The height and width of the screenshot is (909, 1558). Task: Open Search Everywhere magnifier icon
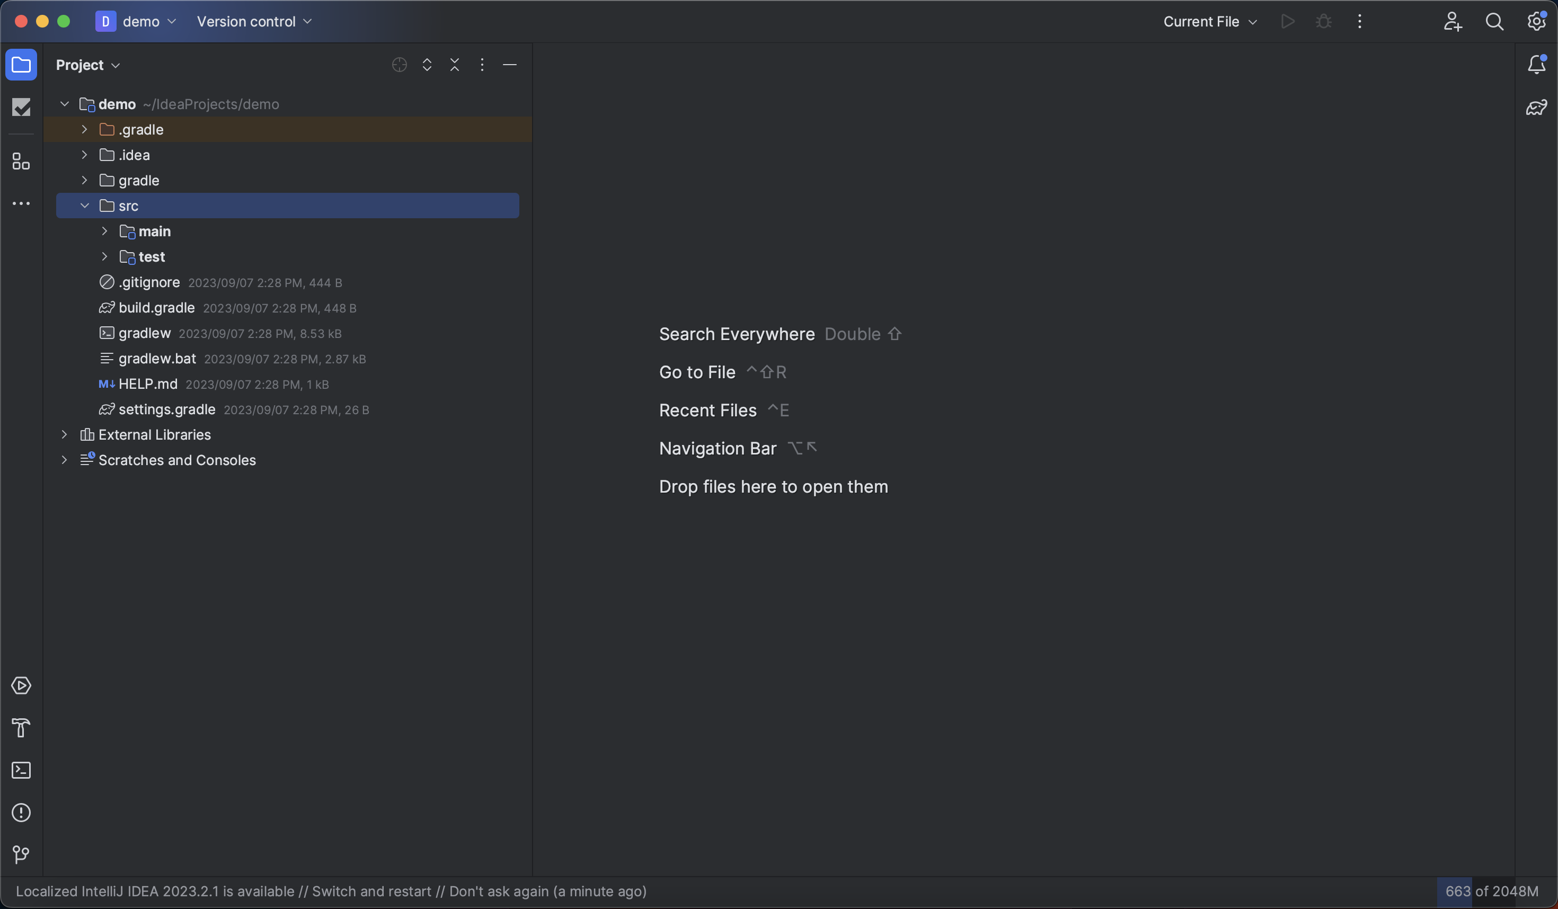click(1495, 22)
